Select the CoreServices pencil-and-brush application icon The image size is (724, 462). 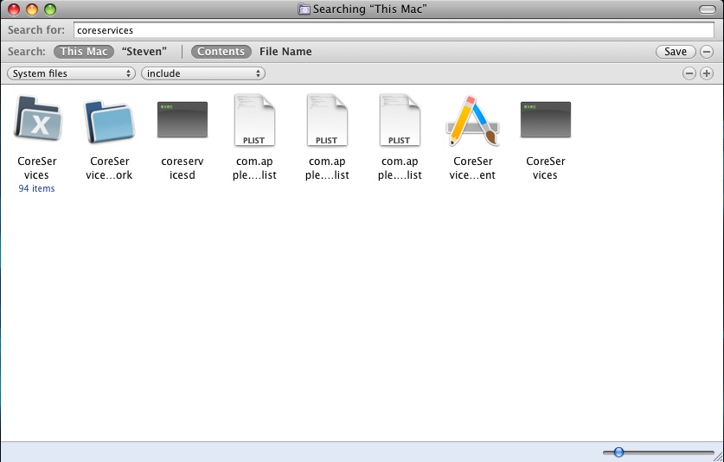pos(472,121)
